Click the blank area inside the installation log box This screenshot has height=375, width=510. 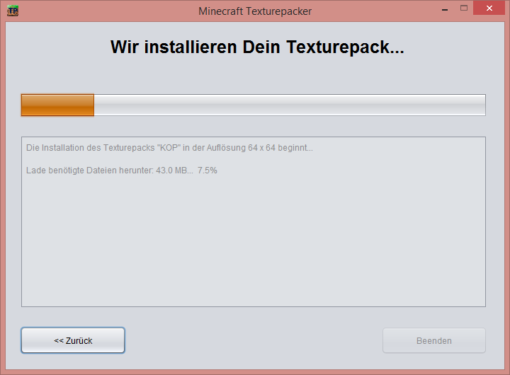tap(254, 241)
